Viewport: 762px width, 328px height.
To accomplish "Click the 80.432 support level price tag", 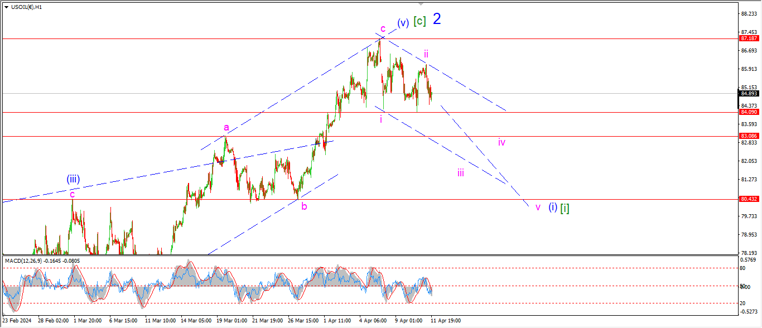I will [748, 199].
